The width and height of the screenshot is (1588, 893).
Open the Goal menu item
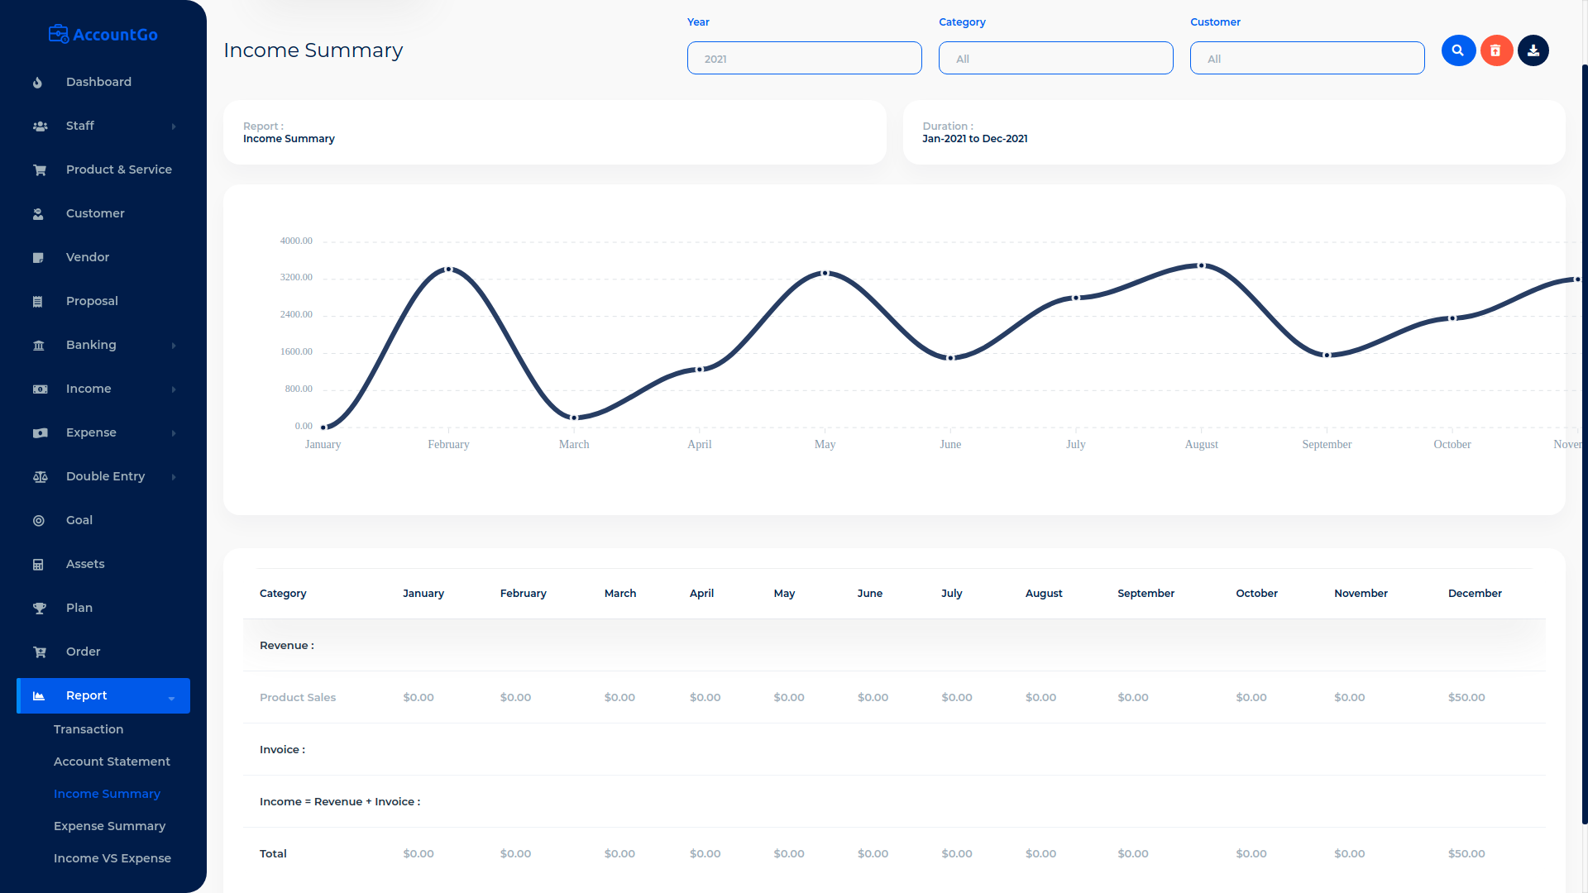[x=103, y=520]
